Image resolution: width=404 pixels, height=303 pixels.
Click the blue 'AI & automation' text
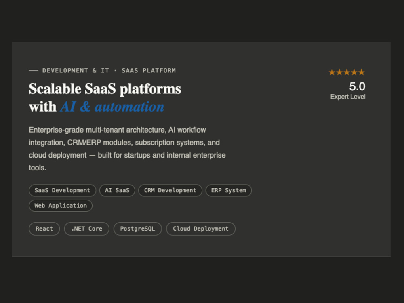pyautogui.click(x=112, y=107)
